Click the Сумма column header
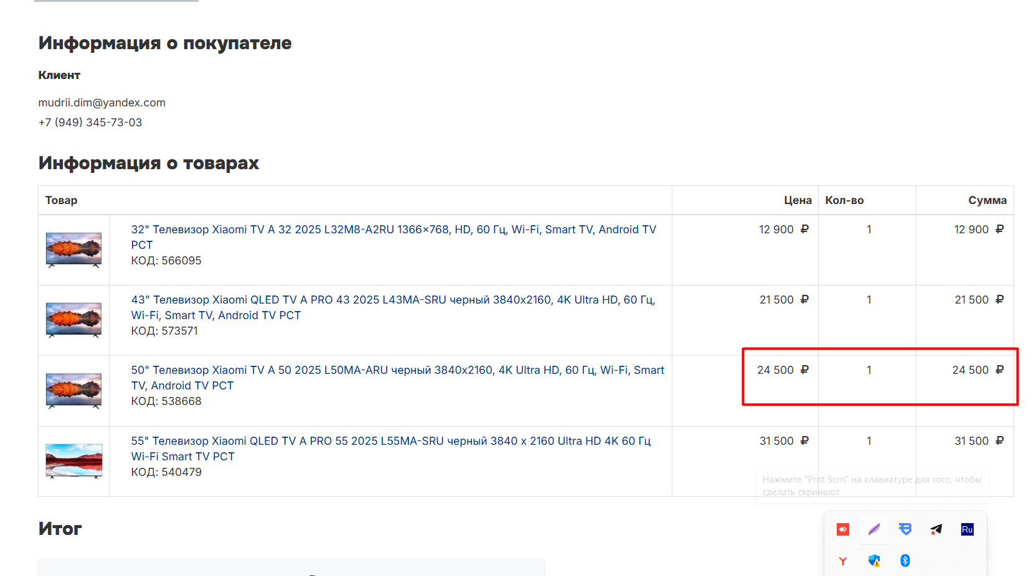This screenshot has width=1031, height=576. [987, 200]
